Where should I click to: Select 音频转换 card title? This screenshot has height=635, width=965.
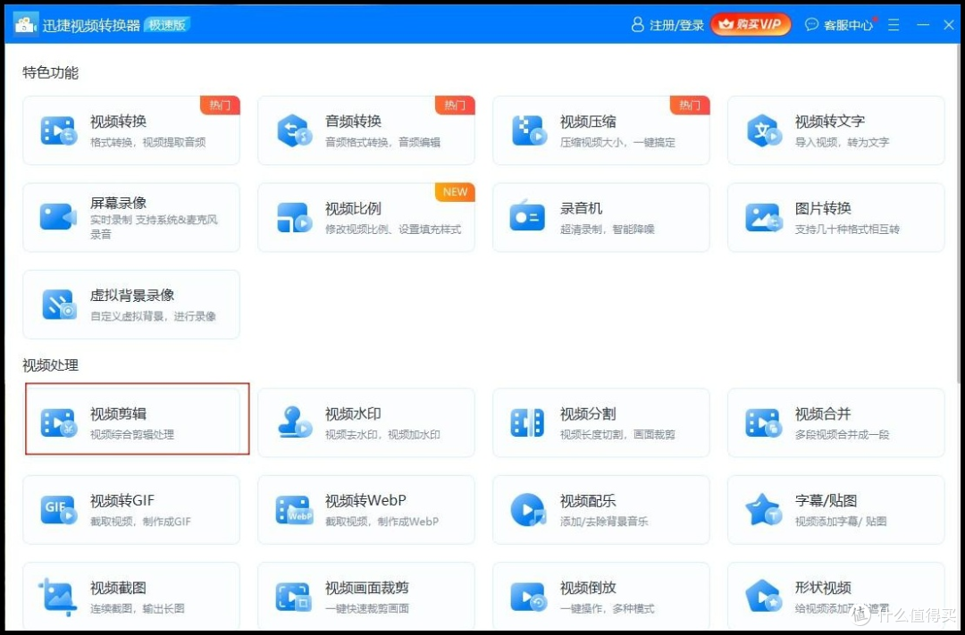[353, 121]
